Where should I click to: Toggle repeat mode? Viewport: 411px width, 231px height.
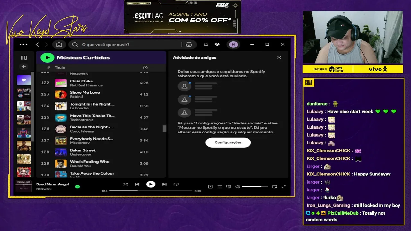(176, 184)
